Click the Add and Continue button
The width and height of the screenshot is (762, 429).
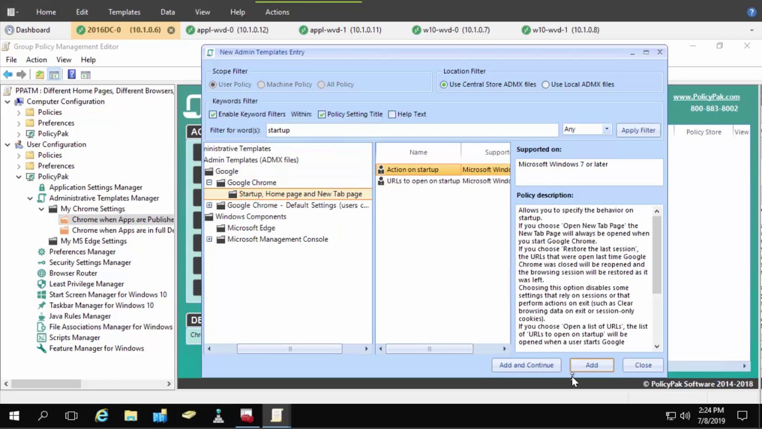tap(526, 365)
